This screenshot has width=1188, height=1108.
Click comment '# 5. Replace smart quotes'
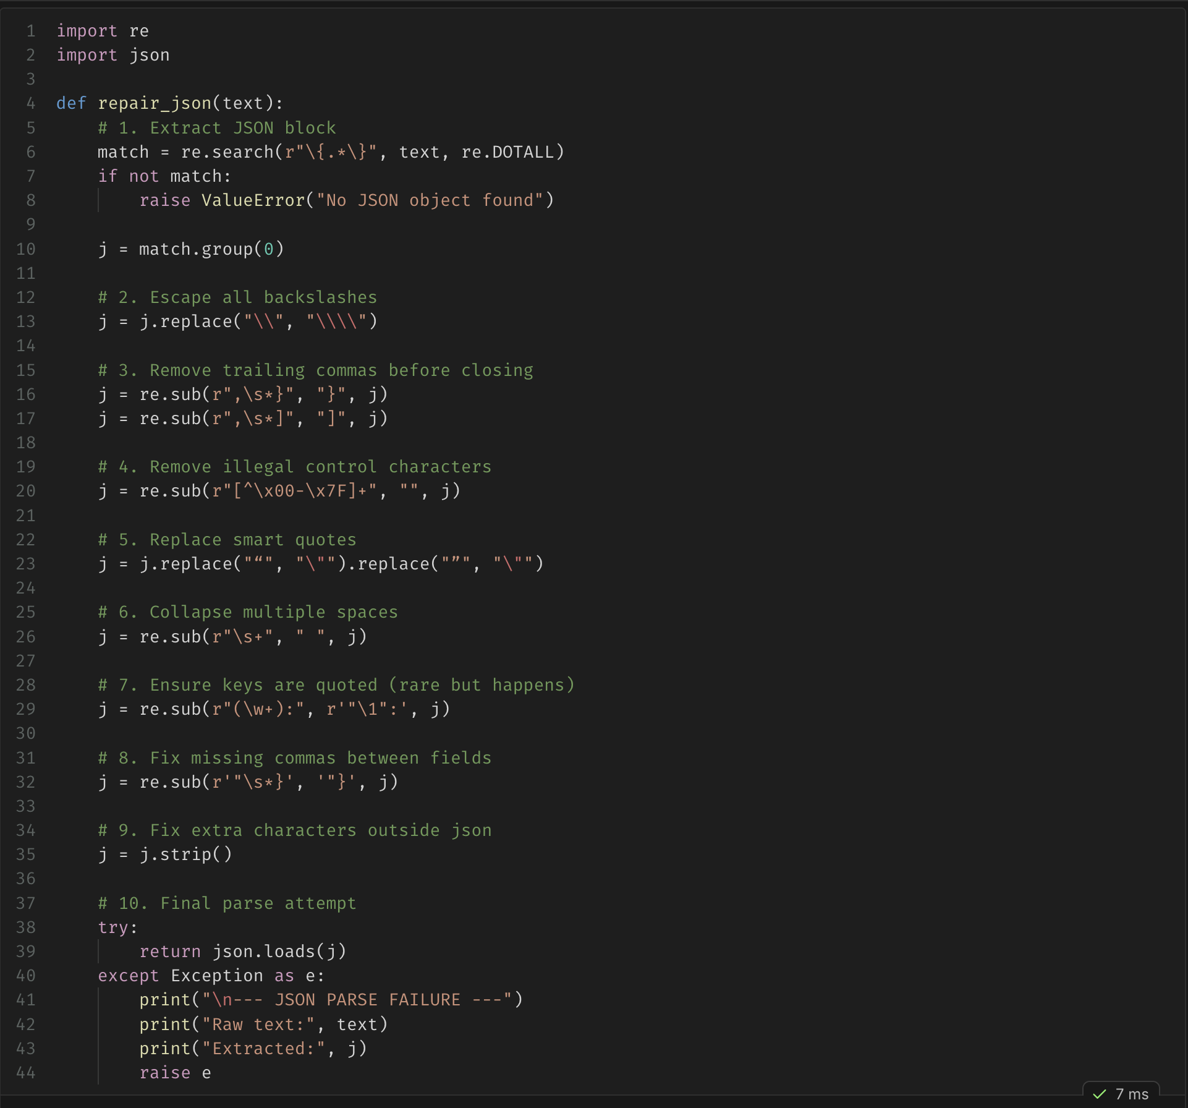[227, 540]
